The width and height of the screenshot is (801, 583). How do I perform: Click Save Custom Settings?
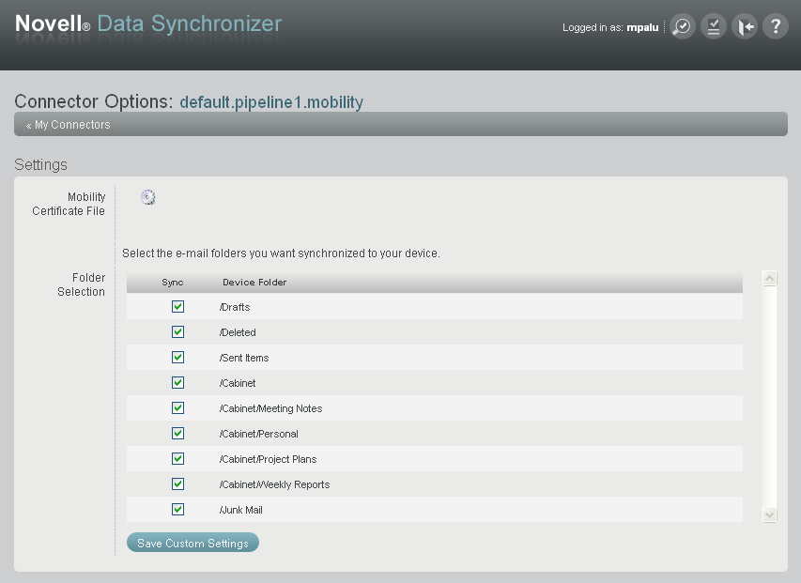(x=192, y=543)
